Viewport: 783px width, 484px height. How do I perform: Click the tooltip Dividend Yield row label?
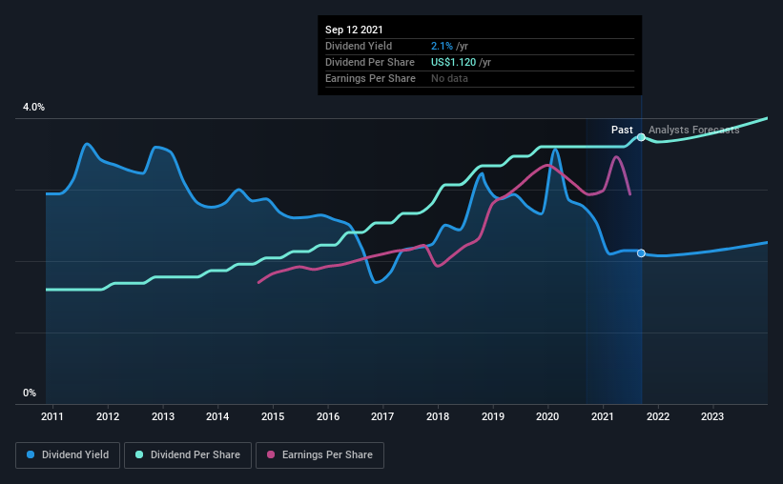359,47
